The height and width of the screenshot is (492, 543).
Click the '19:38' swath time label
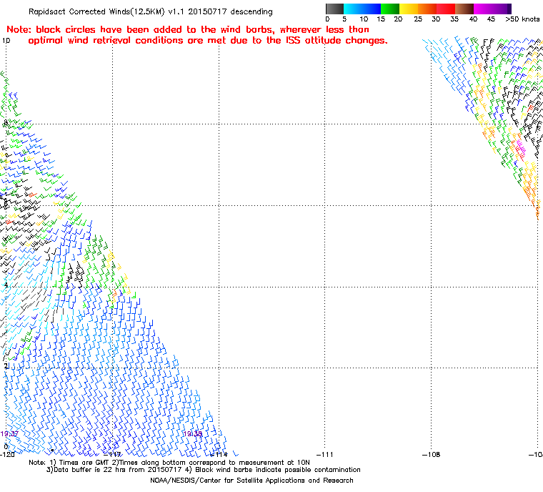pyautogui.click(x=192, y=434)
